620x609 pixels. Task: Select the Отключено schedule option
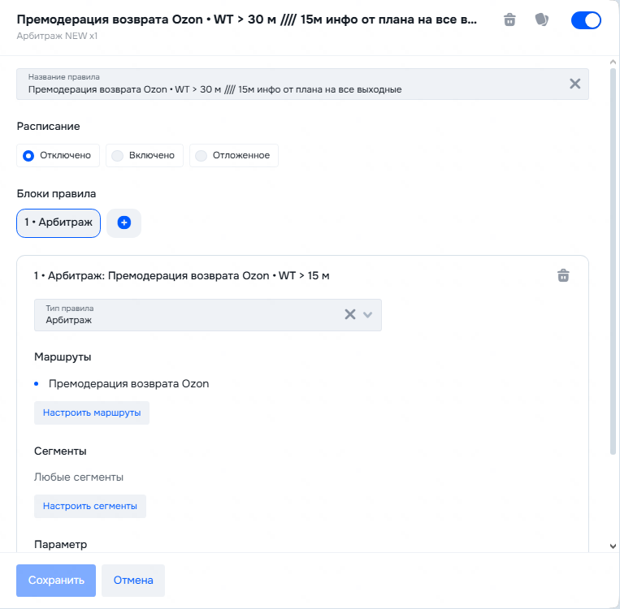click(x=58, y=156)
